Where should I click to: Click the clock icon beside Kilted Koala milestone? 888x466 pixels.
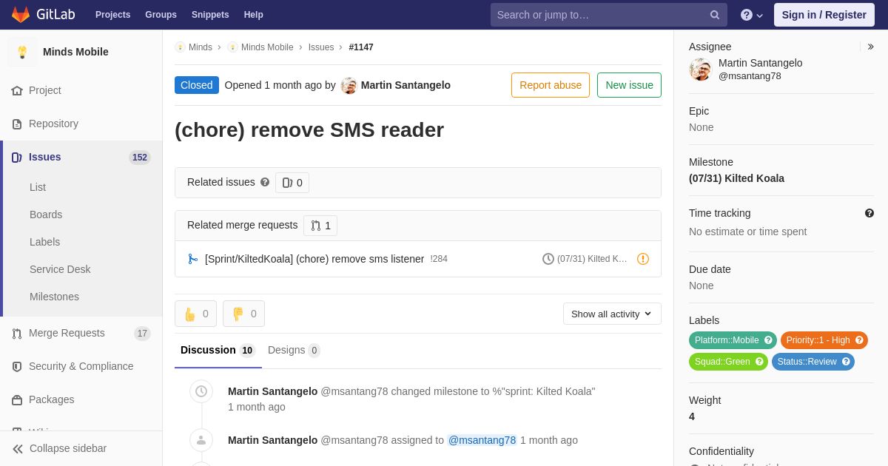coord(548,259)
